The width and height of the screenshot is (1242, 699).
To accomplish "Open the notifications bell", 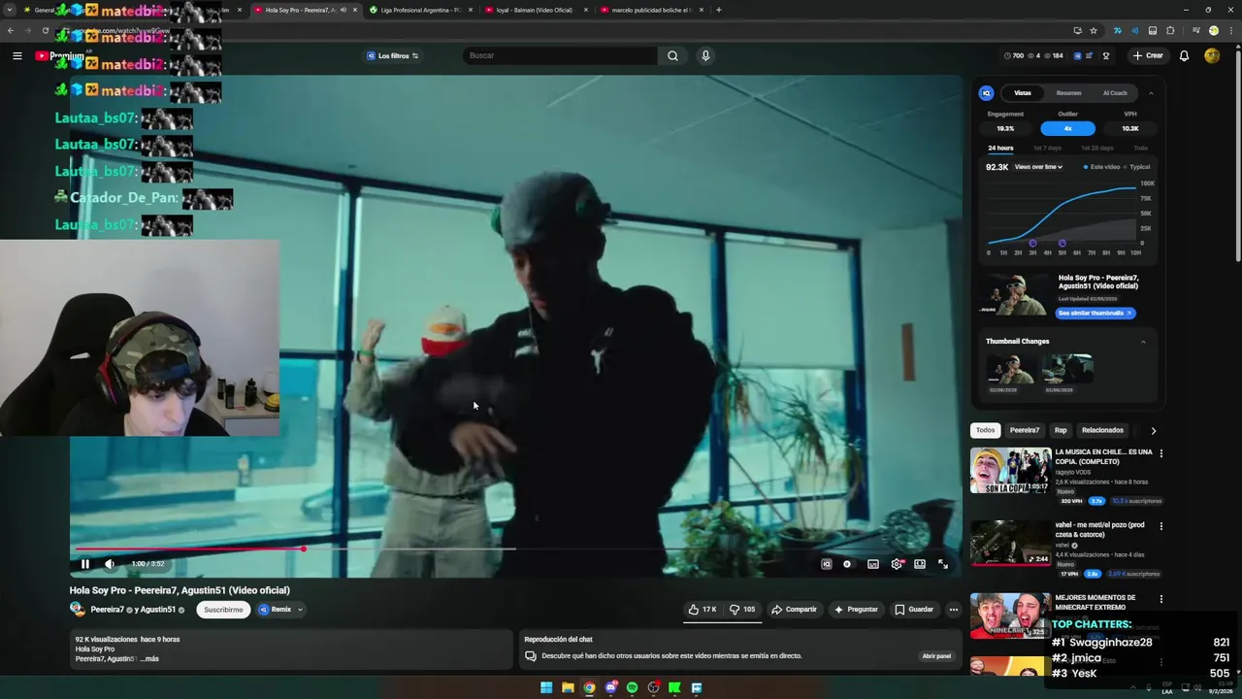I will (x=1184, y=55).
